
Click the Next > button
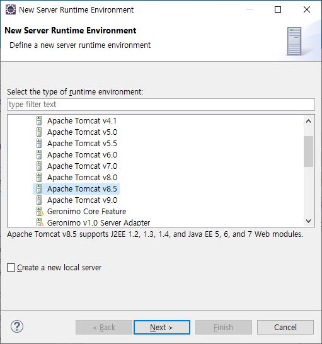tap(162, 328)
